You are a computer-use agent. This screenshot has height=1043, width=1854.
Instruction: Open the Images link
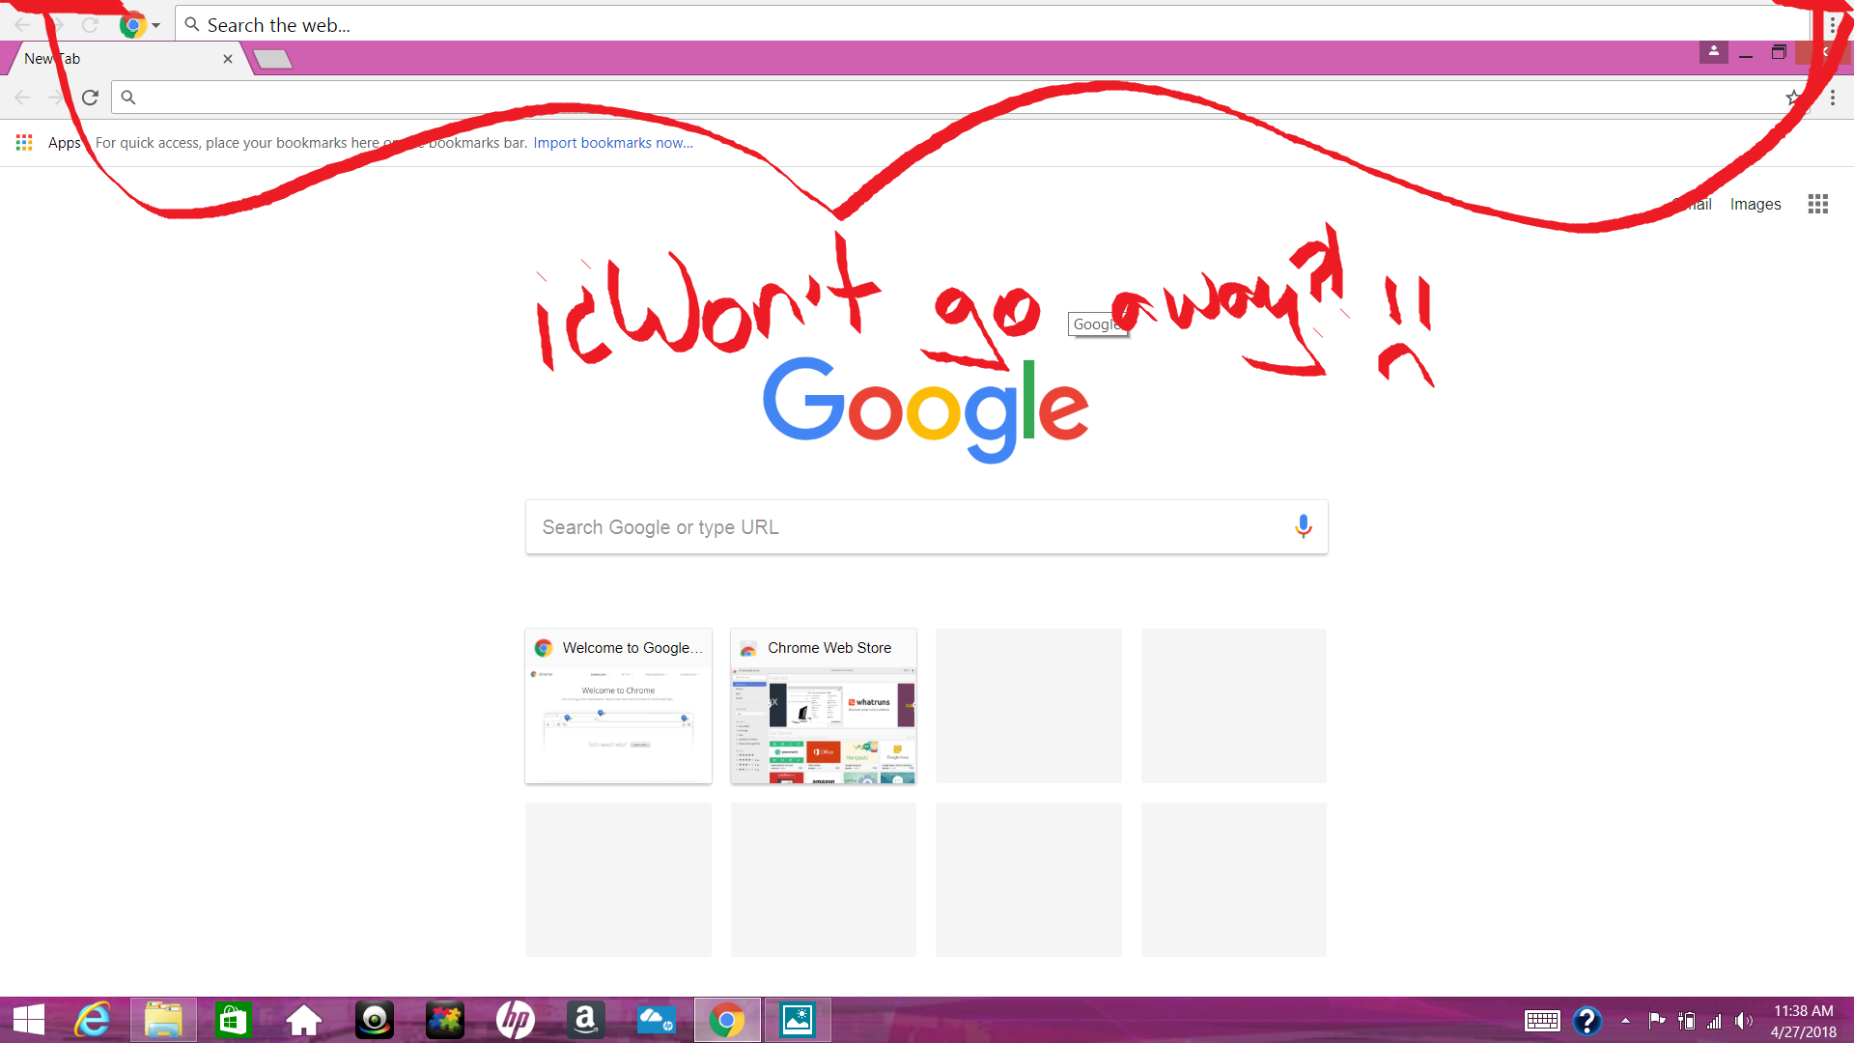coord(1755,204)
